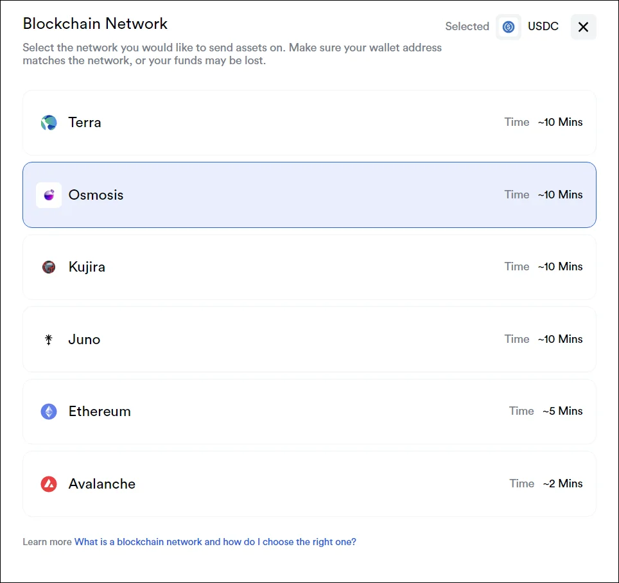Viewport: 619px width, 583px height.
Task: Choose the Juno network option
Action: point(309,340)
